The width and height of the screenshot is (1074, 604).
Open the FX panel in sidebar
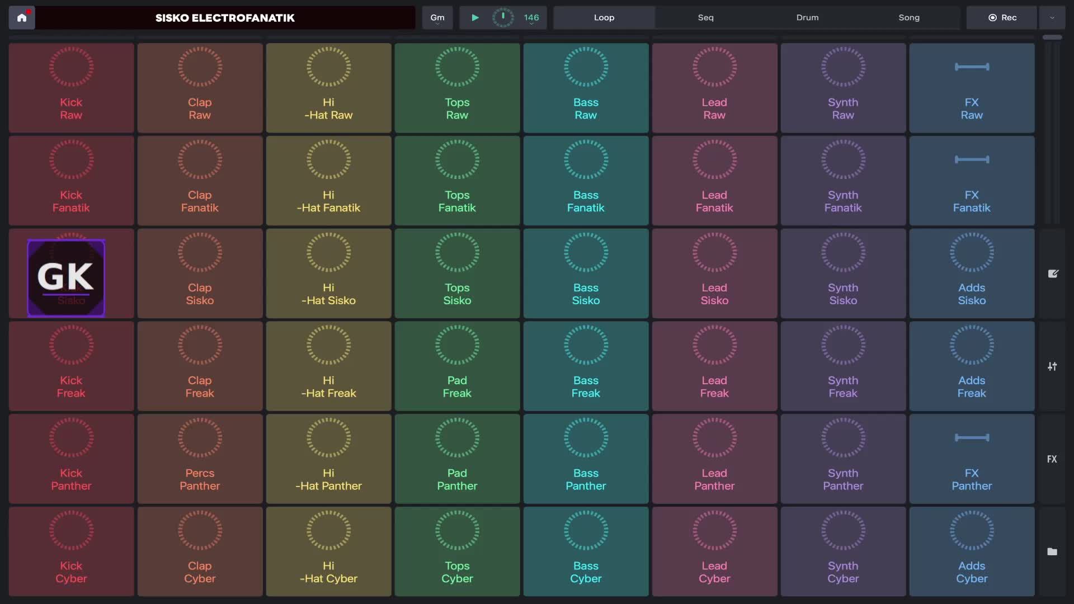1052,459
